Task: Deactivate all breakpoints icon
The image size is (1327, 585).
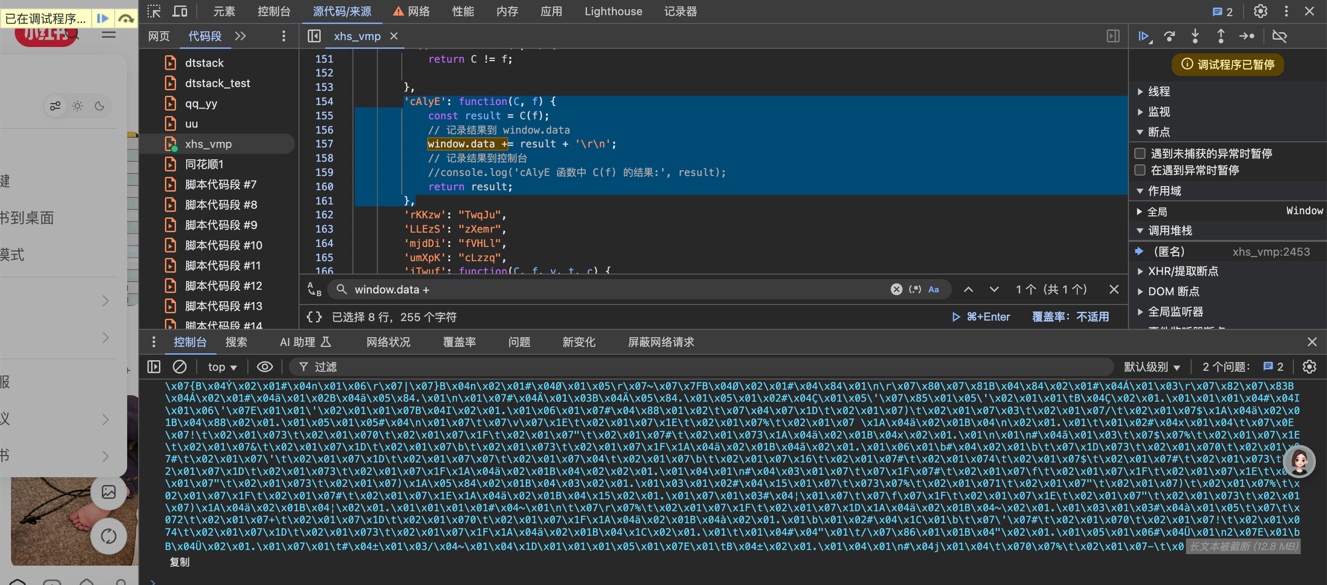Action: tap(1280, 36)
